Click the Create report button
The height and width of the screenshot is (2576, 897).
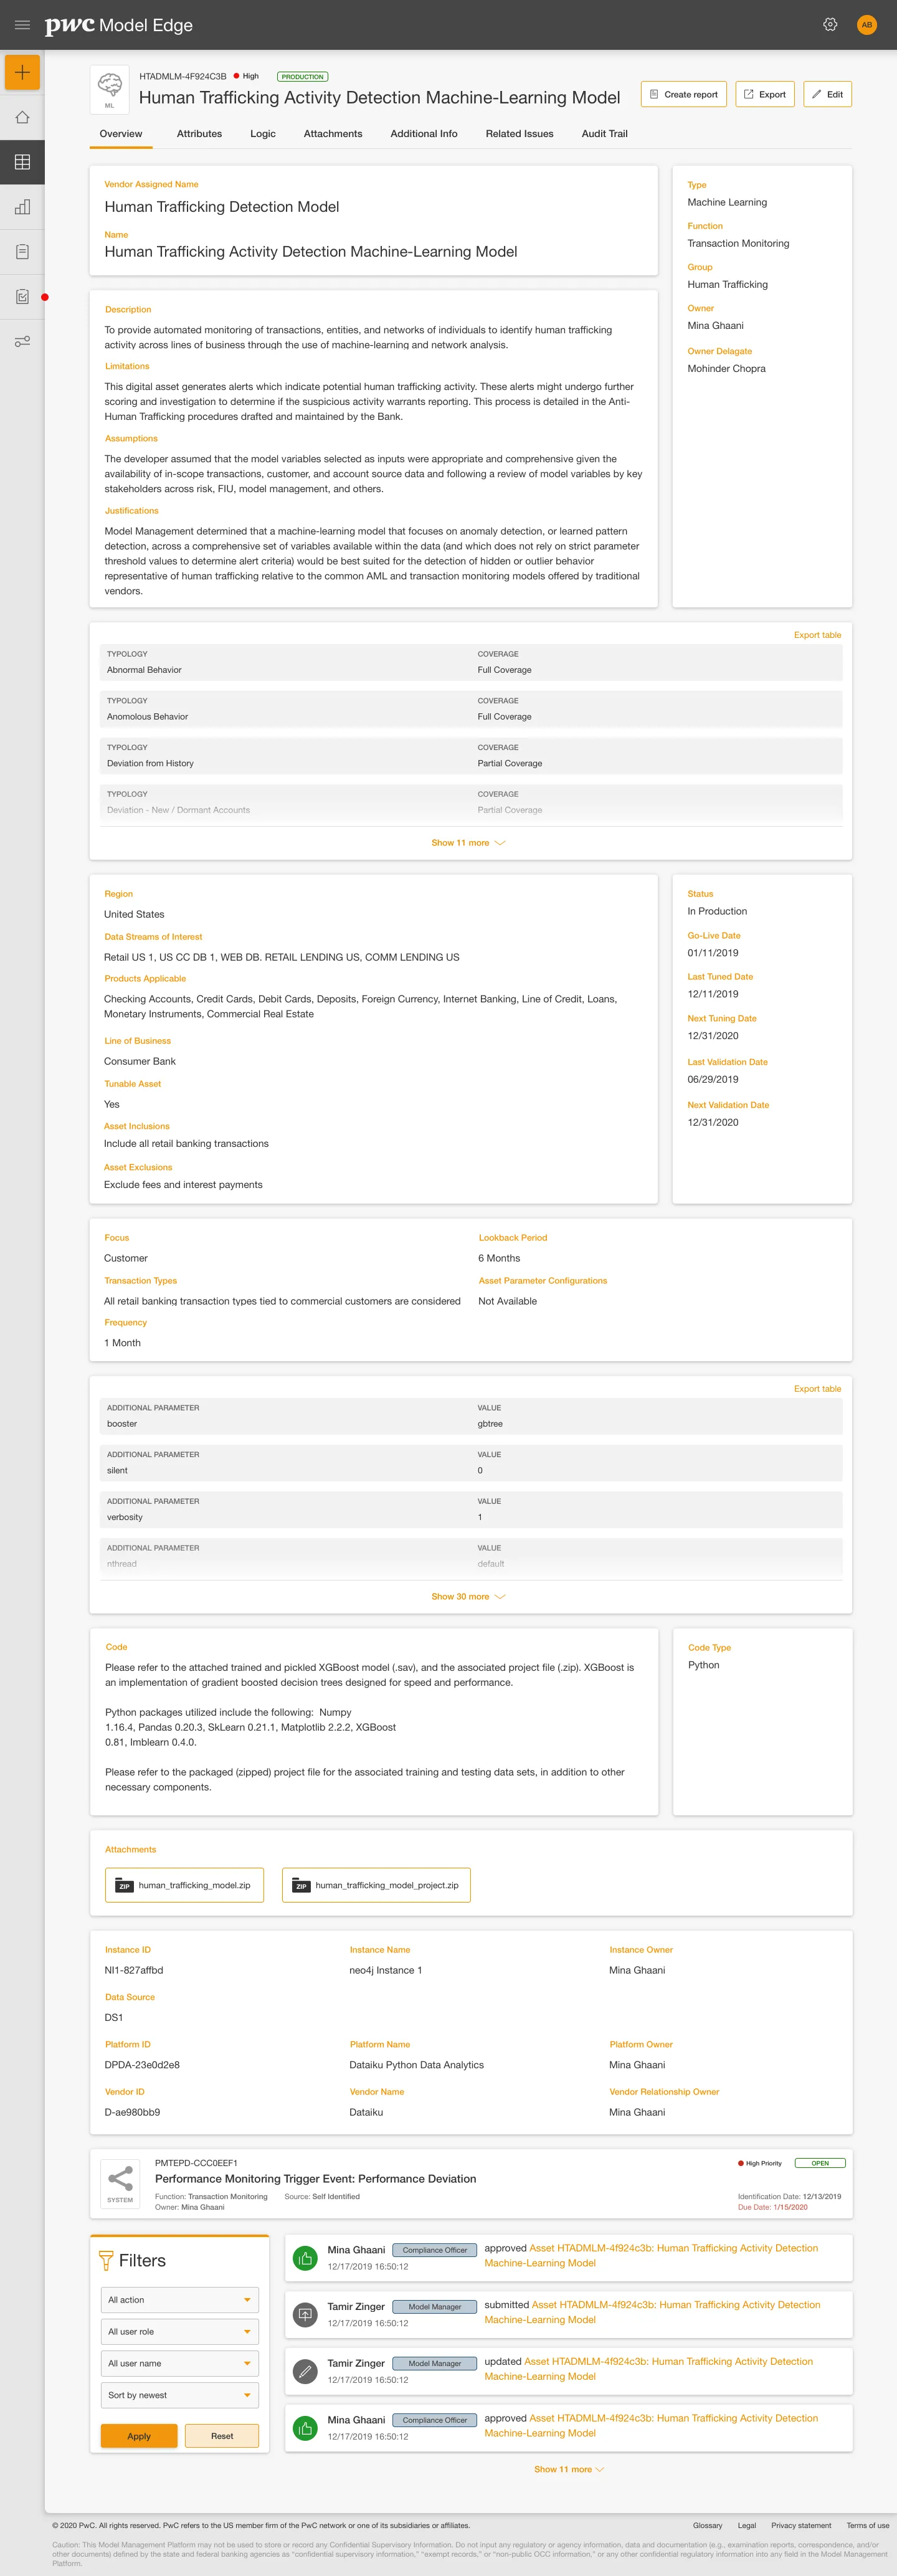(683, 94)
